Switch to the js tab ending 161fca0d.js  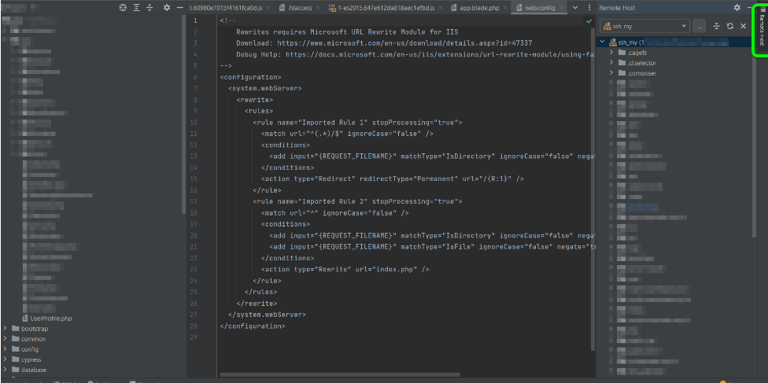(226, 8)
